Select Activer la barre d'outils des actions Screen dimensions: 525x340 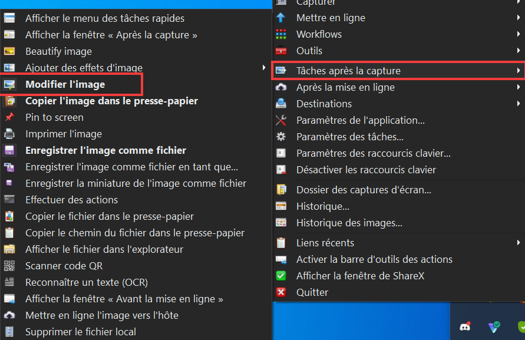[x=398, y=259]
